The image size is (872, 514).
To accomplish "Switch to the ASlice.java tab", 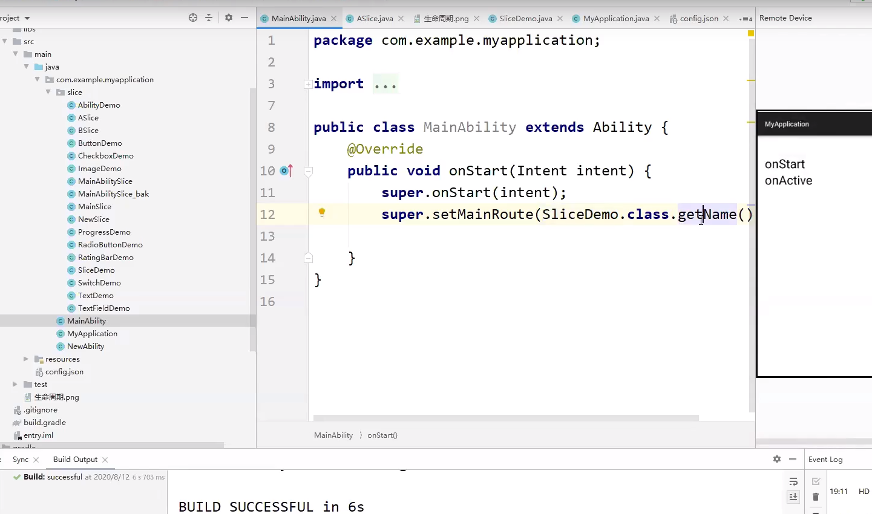I will click(x=375, y=19).
